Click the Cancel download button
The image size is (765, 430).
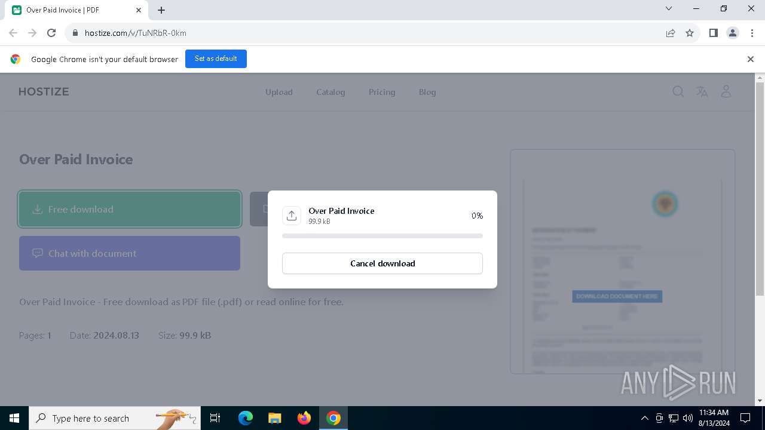click(x=382, y=263)
